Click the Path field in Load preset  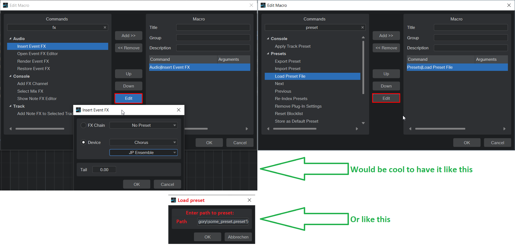coord(223,222)
